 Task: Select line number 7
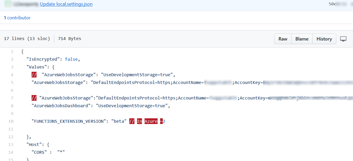[12, 98]
